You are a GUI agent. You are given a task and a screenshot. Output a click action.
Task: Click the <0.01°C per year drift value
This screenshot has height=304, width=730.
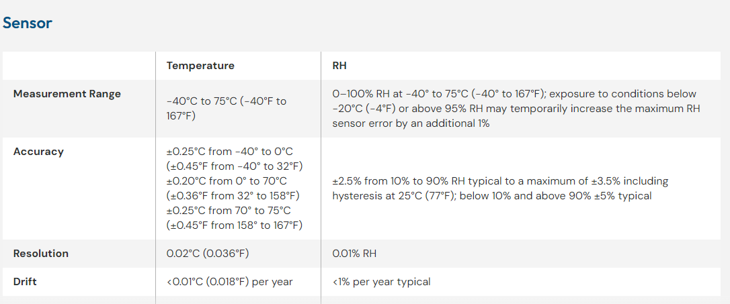point(229,282)
